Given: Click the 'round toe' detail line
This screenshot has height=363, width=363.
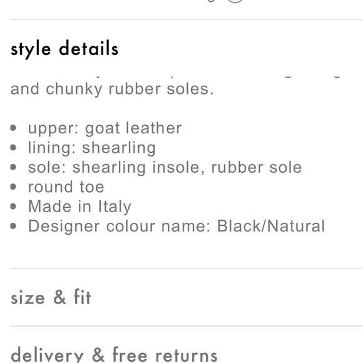Looking at the screenshot, I should coord(66,187).
